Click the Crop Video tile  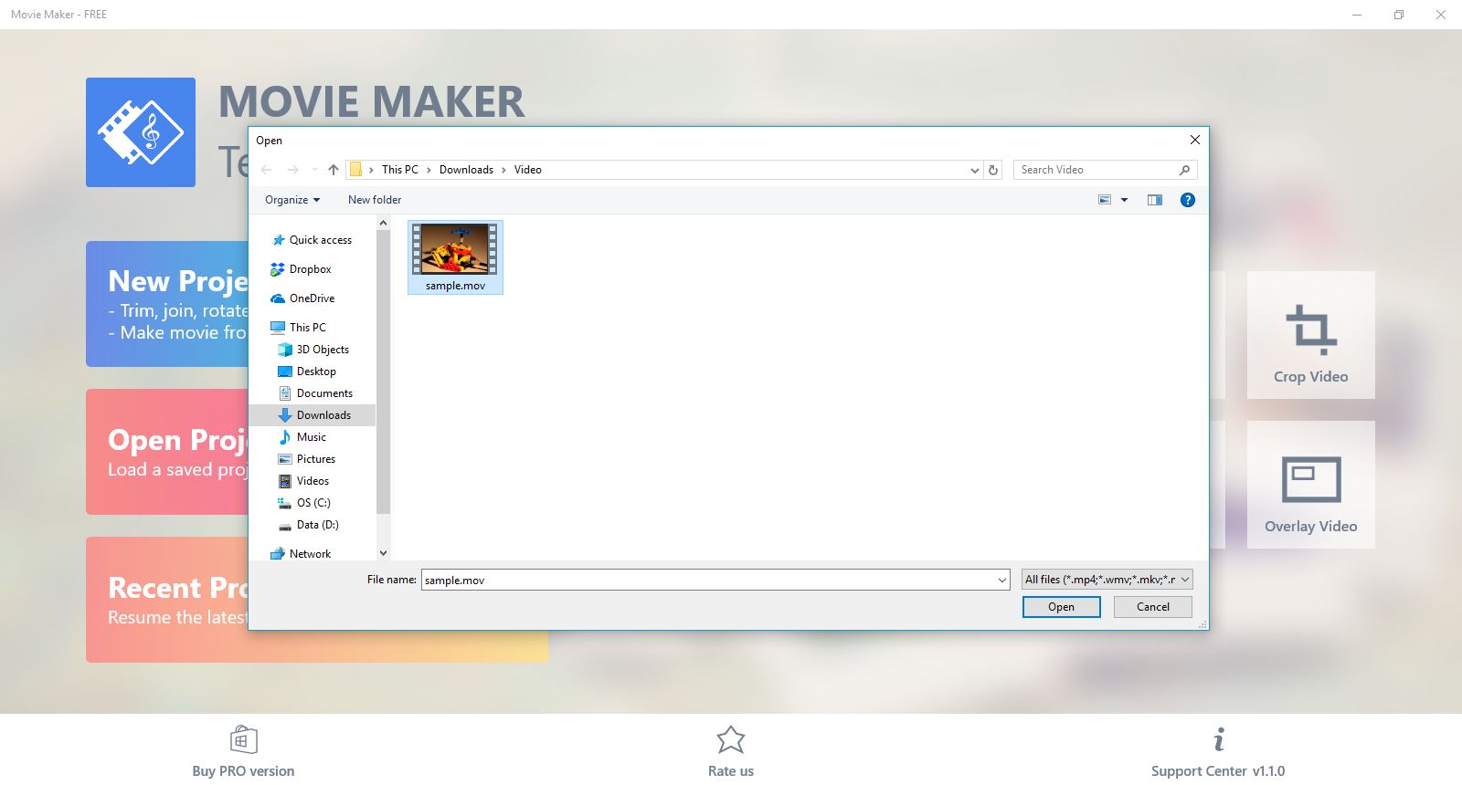coord(1310,335)
